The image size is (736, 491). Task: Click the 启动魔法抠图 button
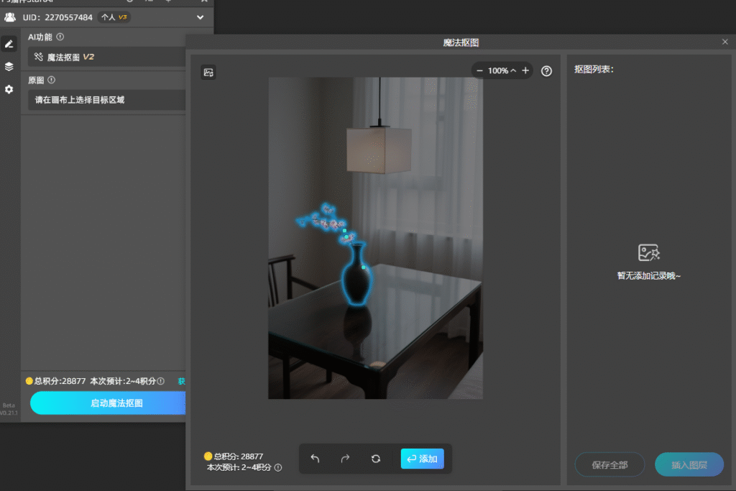click(x=108, y=403)
